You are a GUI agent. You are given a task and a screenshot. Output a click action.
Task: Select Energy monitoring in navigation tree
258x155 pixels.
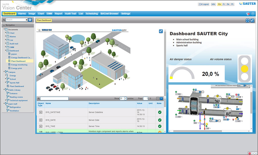point(19,65)
